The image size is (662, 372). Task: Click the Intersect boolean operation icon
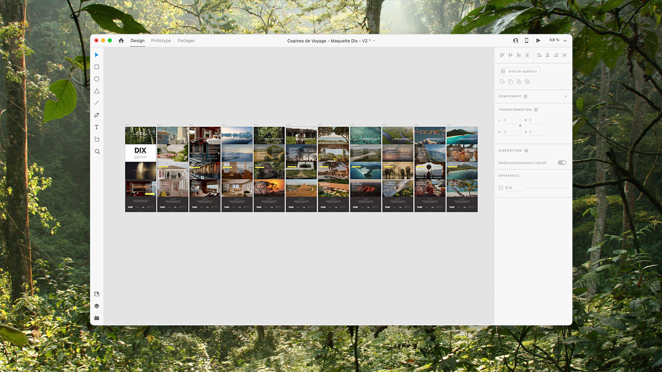[x=519, y=82]
